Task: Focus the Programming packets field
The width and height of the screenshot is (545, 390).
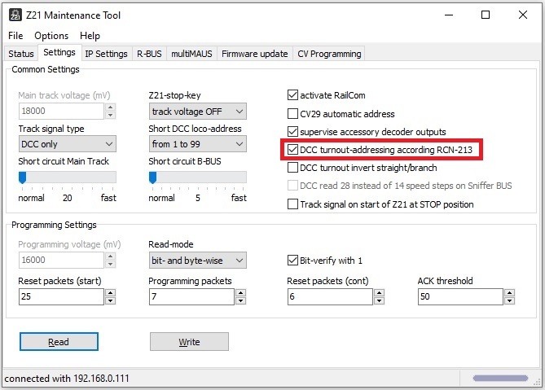Action: pos(192,296)
